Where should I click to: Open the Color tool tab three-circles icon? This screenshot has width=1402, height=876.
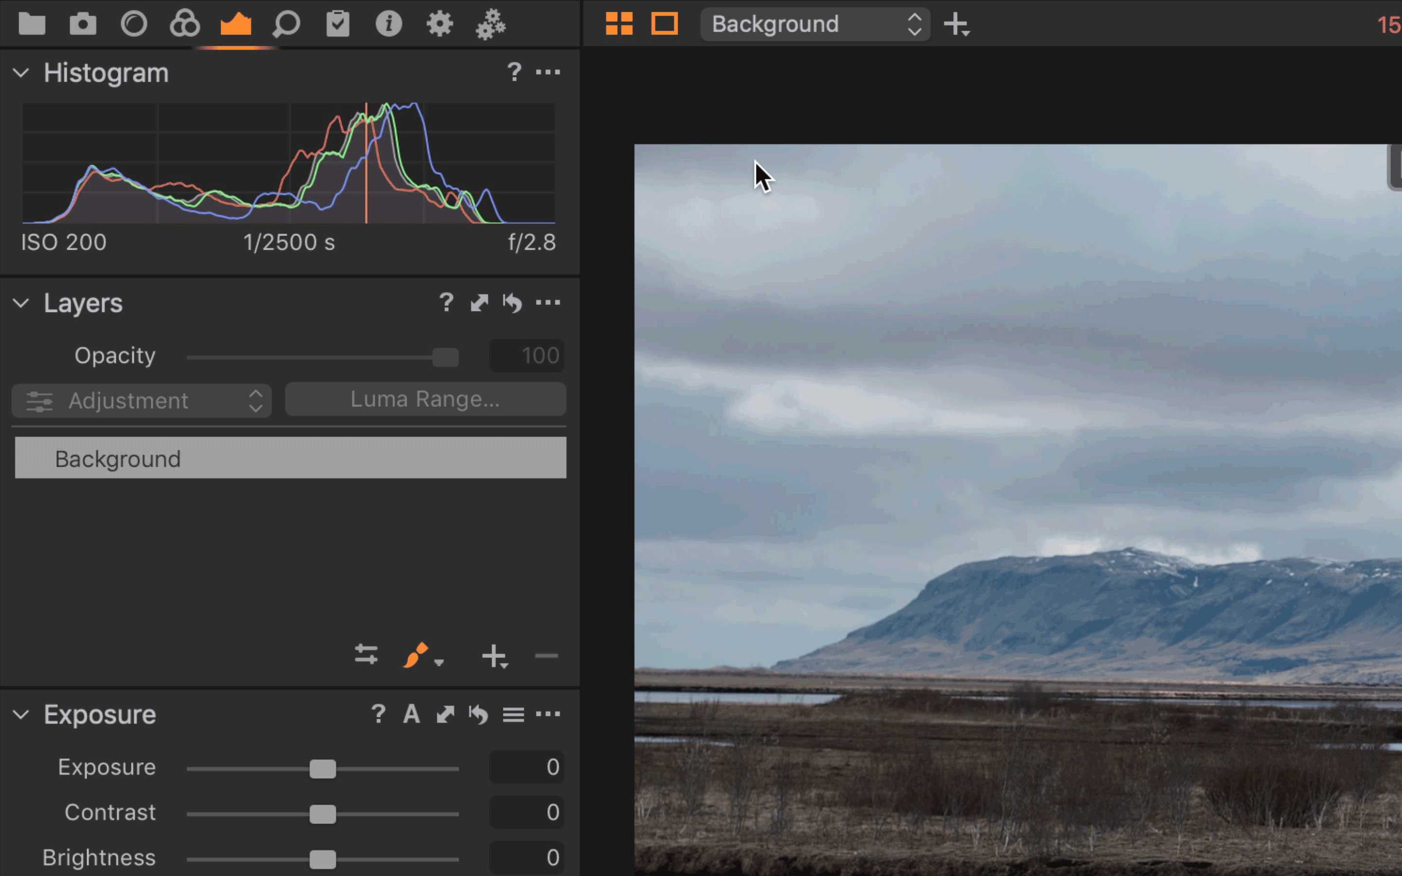coord(185,24)
